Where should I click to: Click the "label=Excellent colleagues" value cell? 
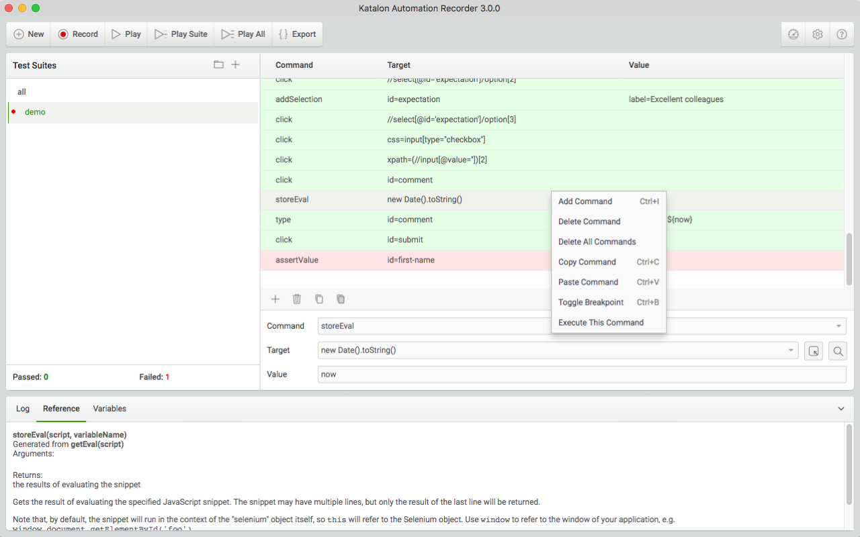point(676,99)
